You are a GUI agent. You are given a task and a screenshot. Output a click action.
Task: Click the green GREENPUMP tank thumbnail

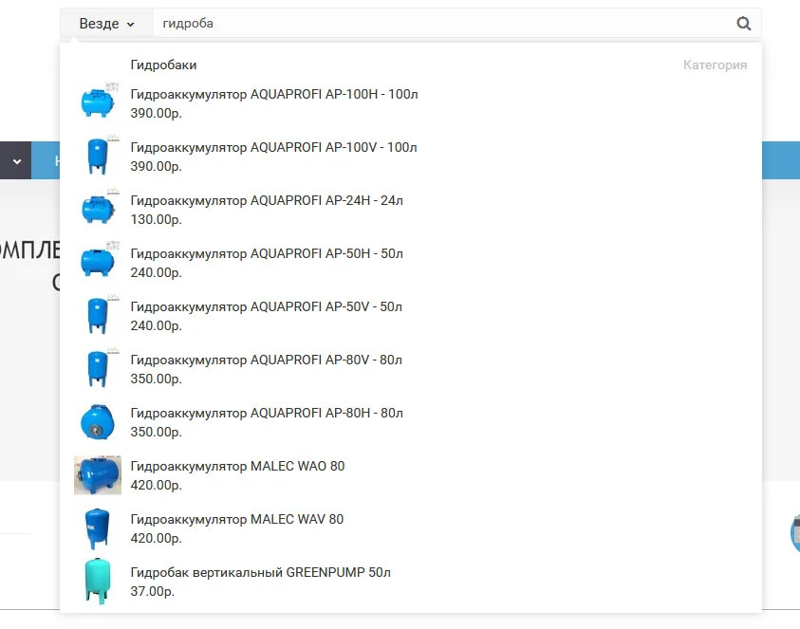(97, 581)
